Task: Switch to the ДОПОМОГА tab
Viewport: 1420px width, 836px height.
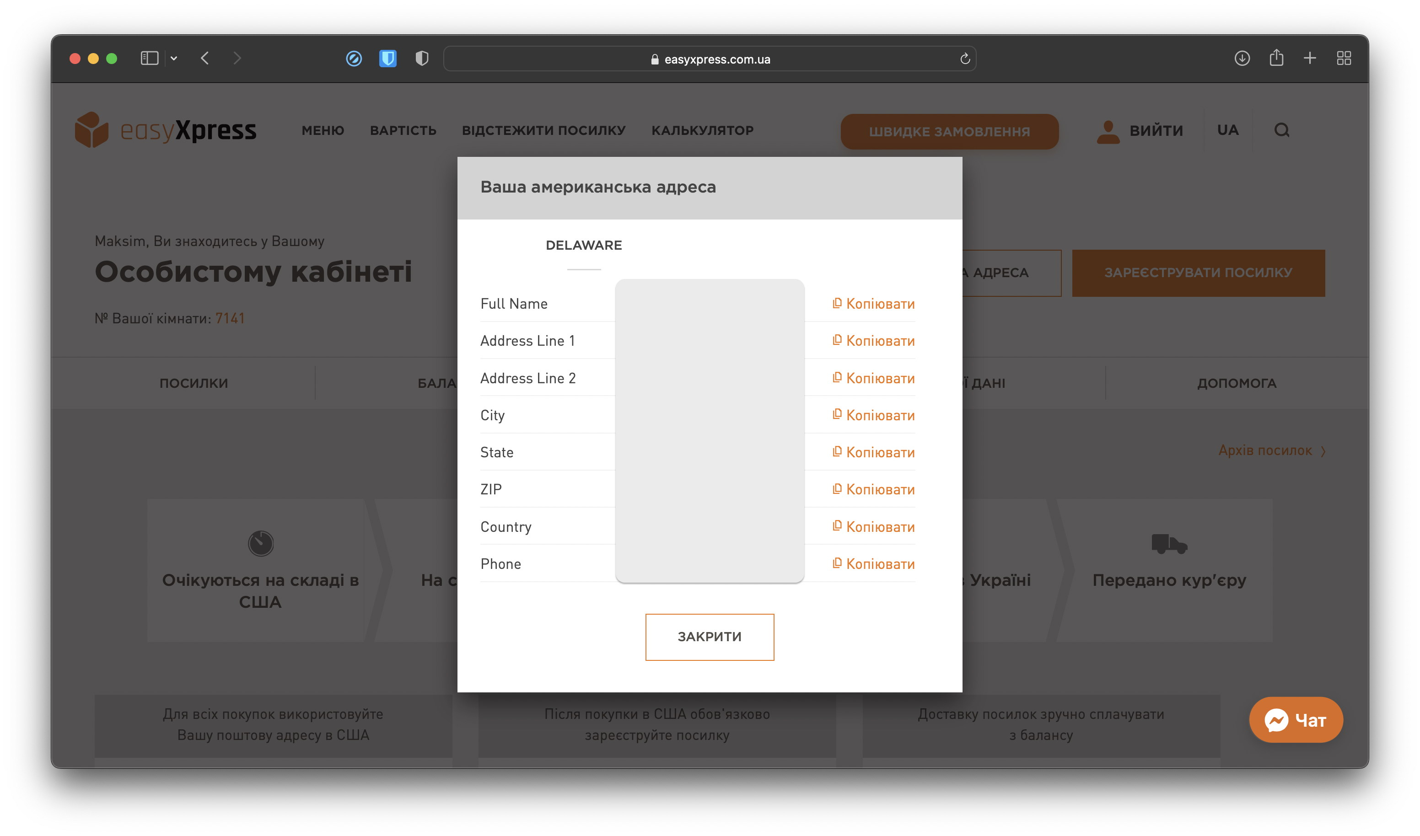Action: (1237, 383)
